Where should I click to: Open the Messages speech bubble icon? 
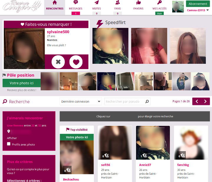[x=76, y=3]
